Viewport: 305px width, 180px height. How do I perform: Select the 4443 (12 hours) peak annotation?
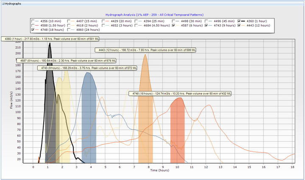pyautogui.click(x=147, y=50)
